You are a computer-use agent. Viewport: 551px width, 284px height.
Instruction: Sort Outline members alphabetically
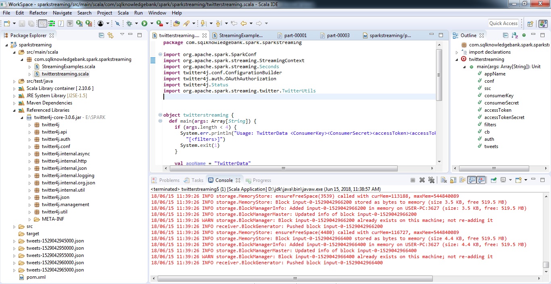[x=515, y=35]
